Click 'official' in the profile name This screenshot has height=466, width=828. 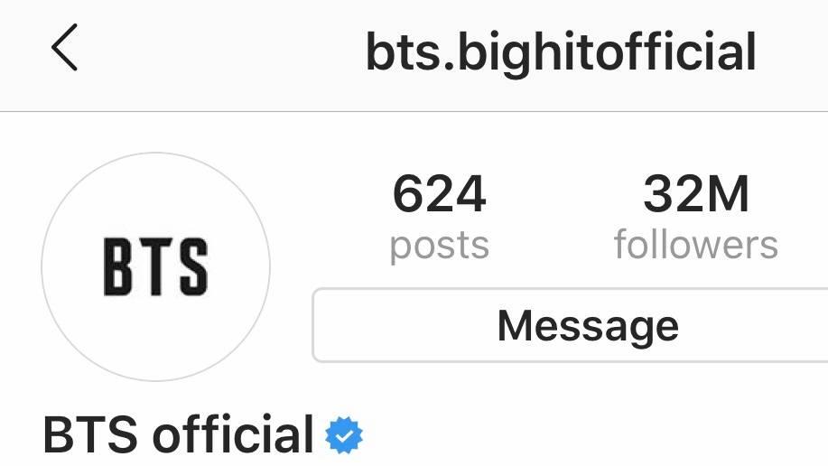click(x=233, y=434)
